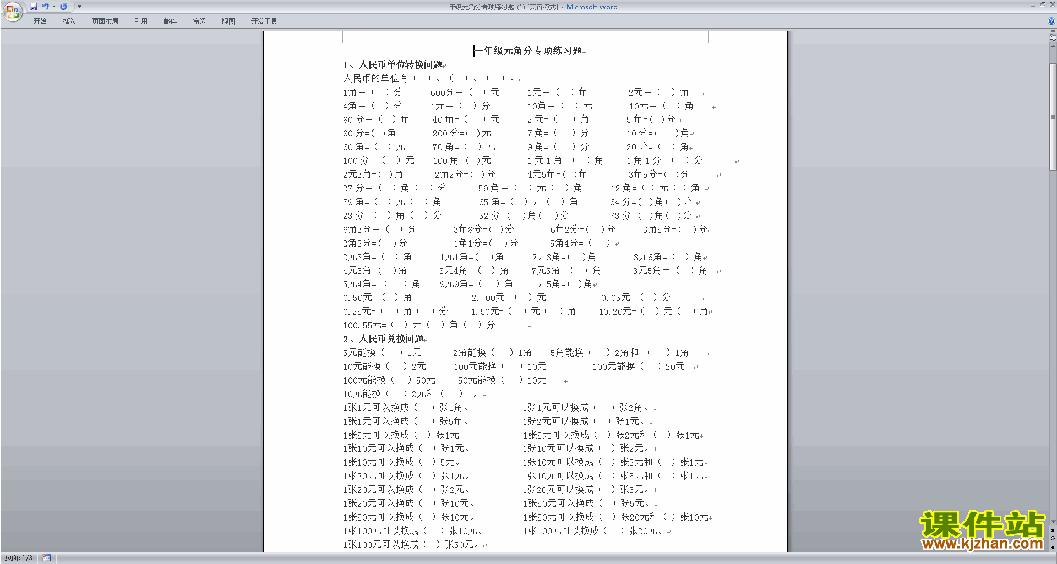Switch to the 页面布局 ribbon tab
This screenshot has height=564, width=1057.
click(x=105, y=21)
